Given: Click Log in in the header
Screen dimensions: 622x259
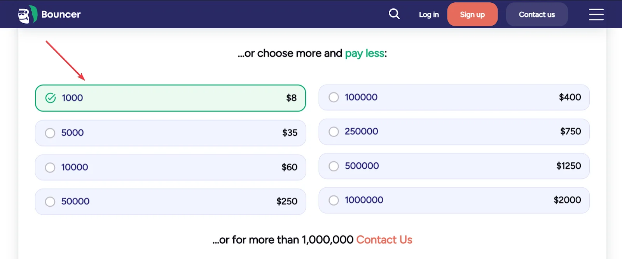Looking at the screenshot, I should 429,15.
